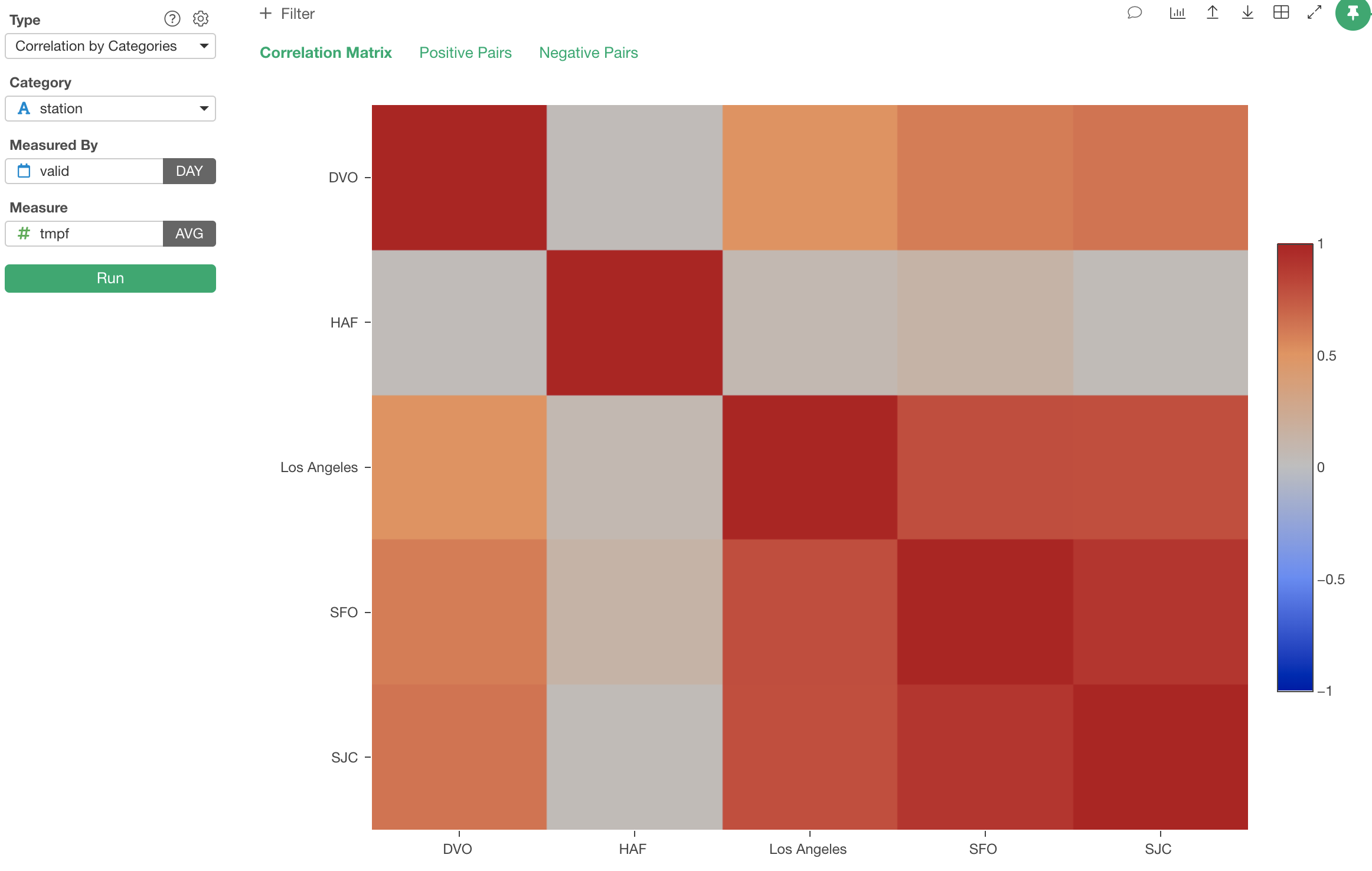Screen dimensions: 1372x871
Task: Click the SFO row, HAF column cell
Action: (x=635, y=612)
